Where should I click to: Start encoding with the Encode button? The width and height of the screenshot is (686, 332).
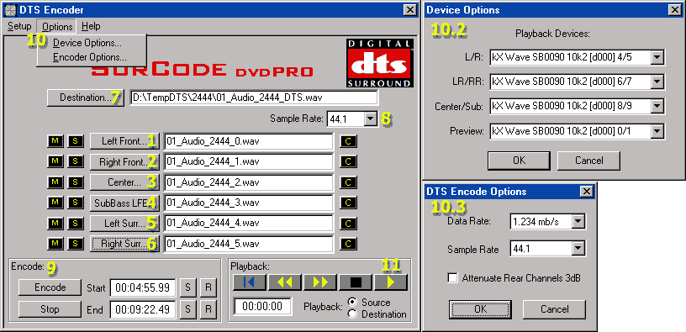point(50,287)
